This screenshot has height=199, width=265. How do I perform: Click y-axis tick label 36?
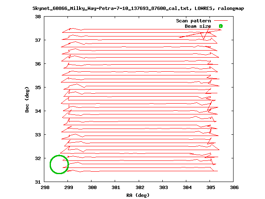38,64
